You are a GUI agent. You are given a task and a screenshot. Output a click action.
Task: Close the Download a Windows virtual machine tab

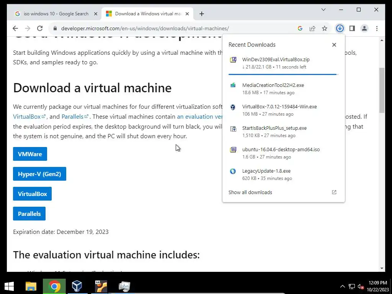pos(187,14)
